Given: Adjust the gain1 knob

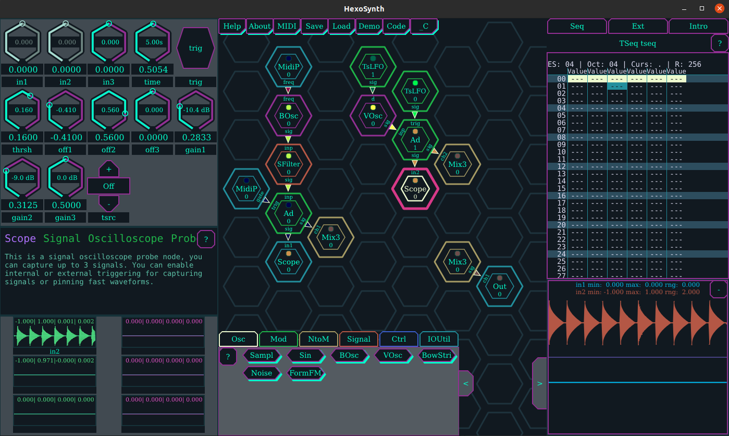Looking at the screenshot, I should click(195, 110).
